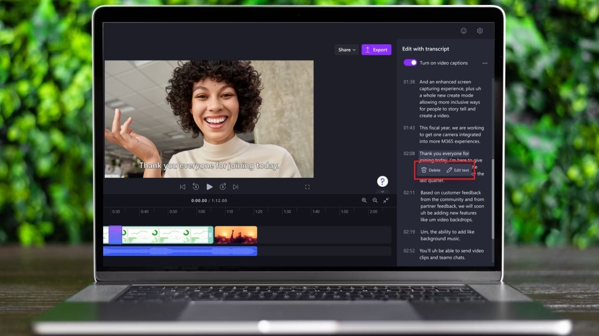Jump to the start of the video
599x336 pixels.
click(x=183, y=186)
